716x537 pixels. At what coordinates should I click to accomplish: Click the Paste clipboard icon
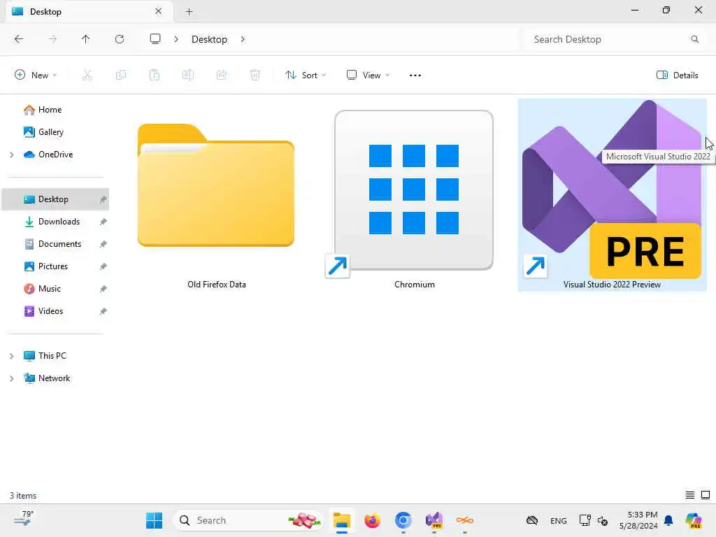[x=155, y=75]
